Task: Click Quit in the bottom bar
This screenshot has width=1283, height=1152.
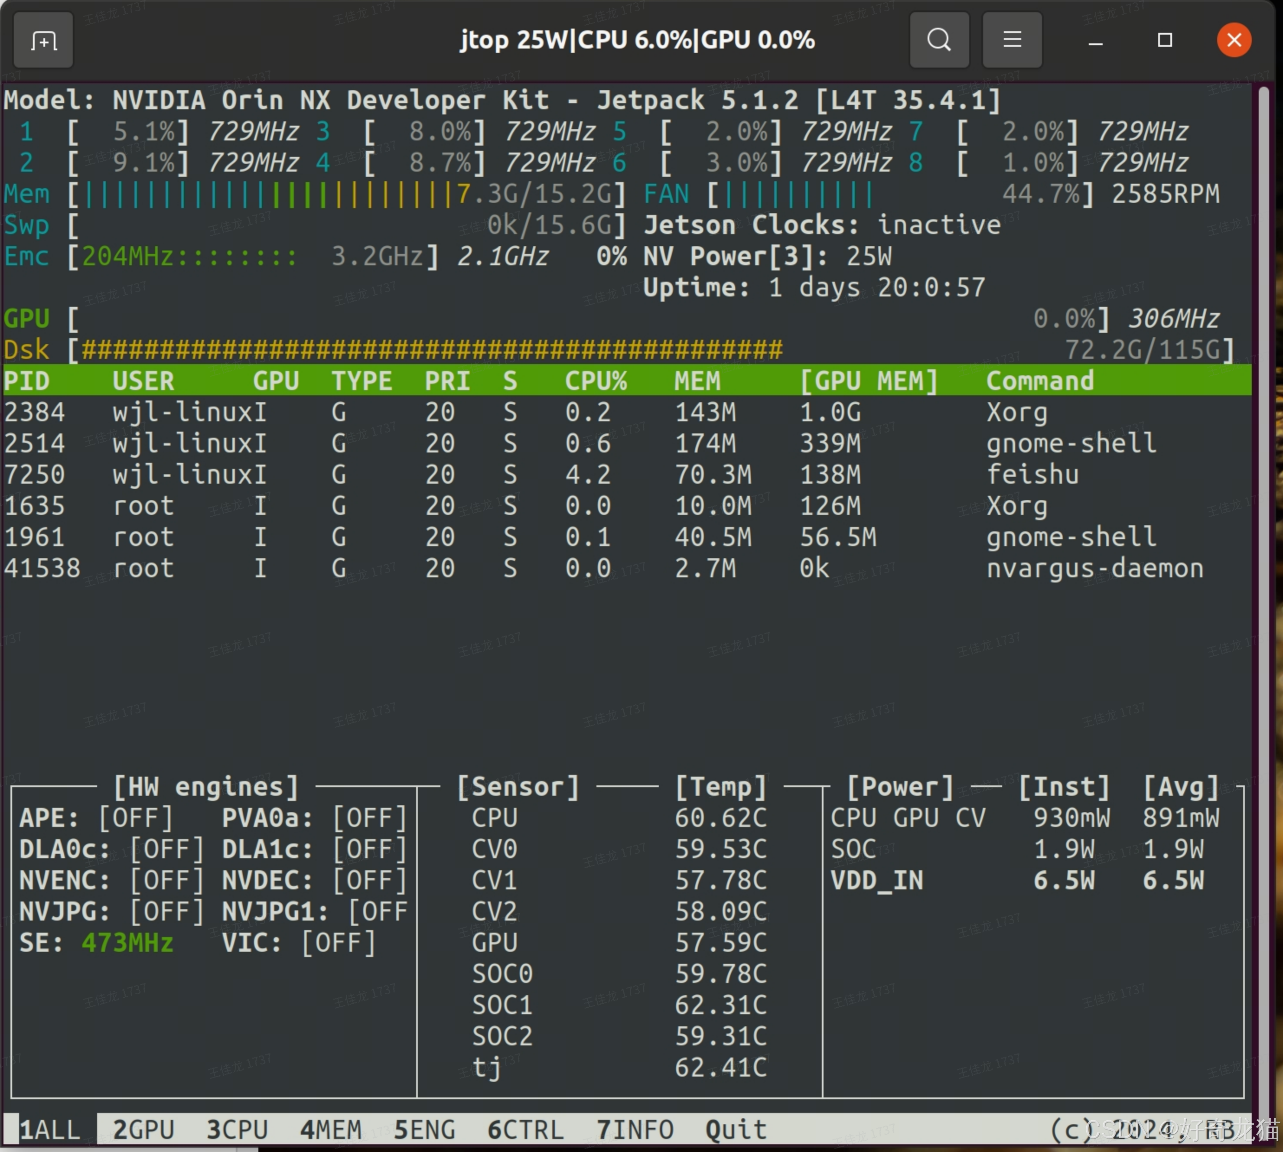Action: 736,1129
